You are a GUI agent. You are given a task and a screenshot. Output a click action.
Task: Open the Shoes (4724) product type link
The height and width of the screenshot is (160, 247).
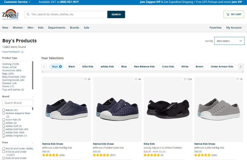click(x=9, y=67)
